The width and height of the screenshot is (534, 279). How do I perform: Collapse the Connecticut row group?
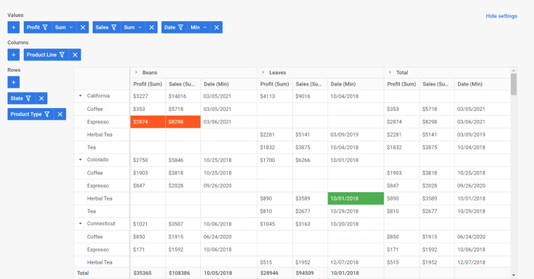[x=80, y=224]
